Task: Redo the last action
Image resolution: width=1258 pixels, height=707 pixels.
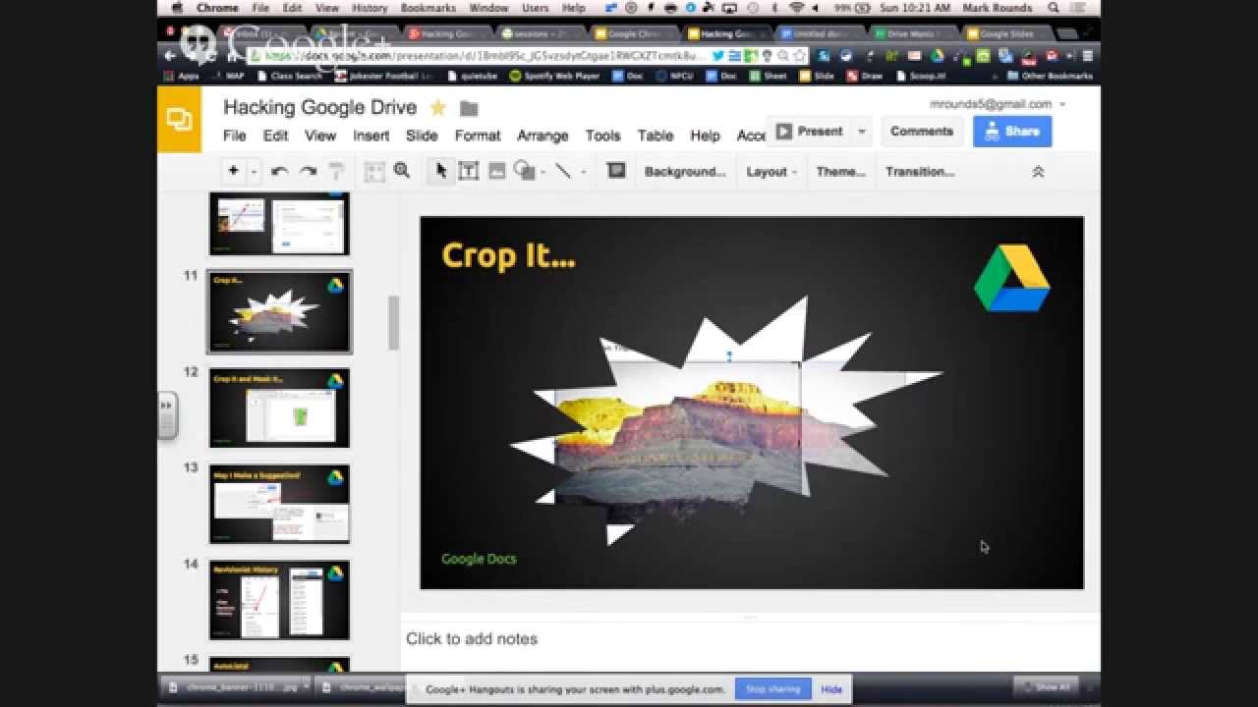Action: 308,171
